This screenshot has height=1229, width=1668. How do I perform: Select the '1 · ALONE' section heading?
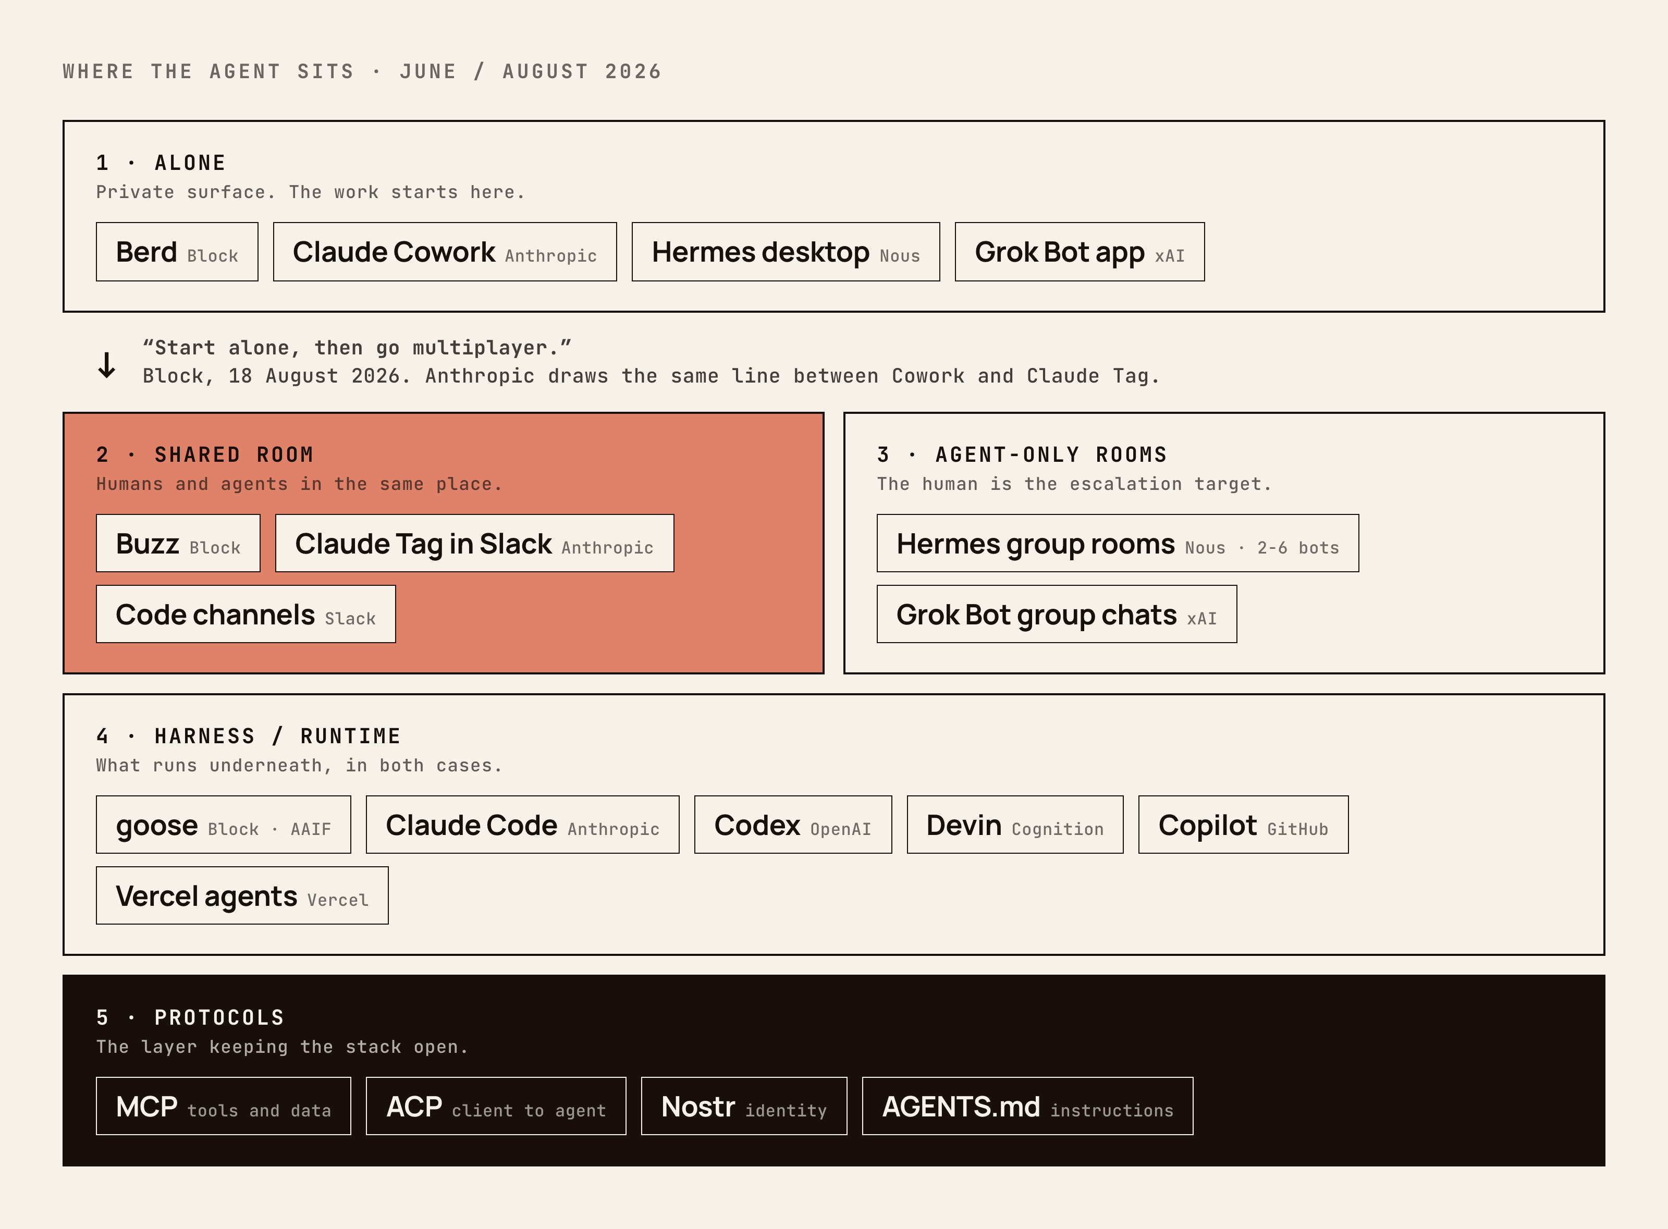[161, 163]
